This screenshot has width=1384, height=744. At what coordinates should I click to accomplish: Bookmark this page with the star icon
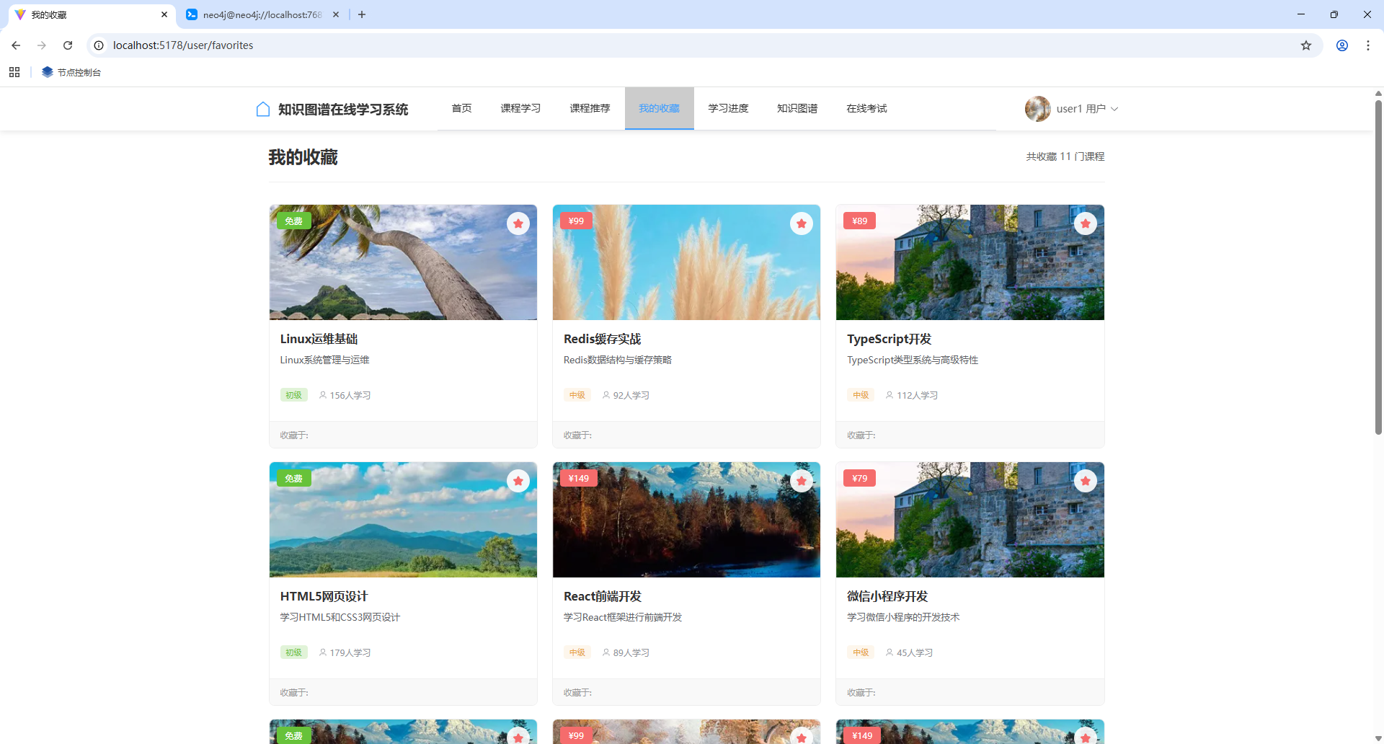click(1306, 45)
